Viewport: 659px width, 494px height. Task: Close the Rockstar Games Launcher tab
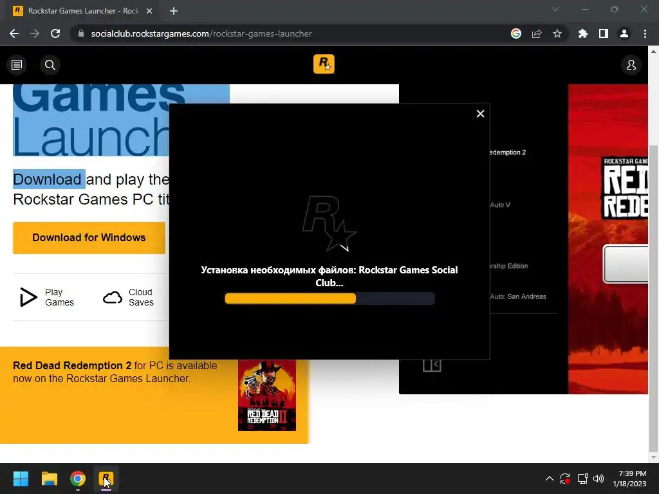[x=149, y=11]
